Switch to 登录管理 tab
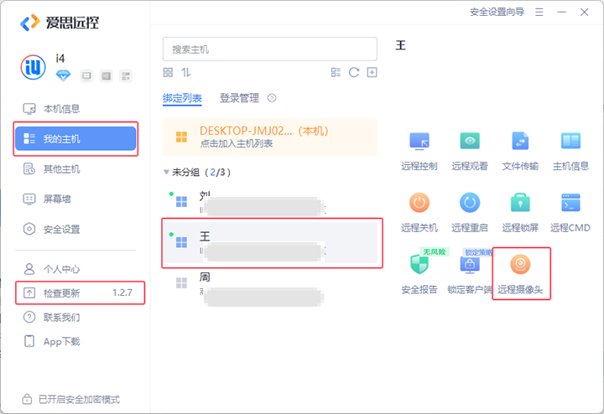This screenshot has width=604, height=414. pyautogui.click(x=239, y=98)
